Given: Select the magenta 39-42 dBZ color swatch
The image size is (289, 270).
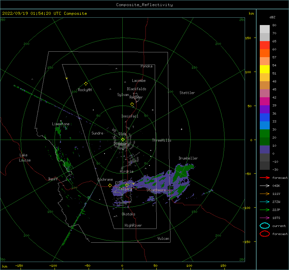Looking at the screenshot, I should 265,101.
